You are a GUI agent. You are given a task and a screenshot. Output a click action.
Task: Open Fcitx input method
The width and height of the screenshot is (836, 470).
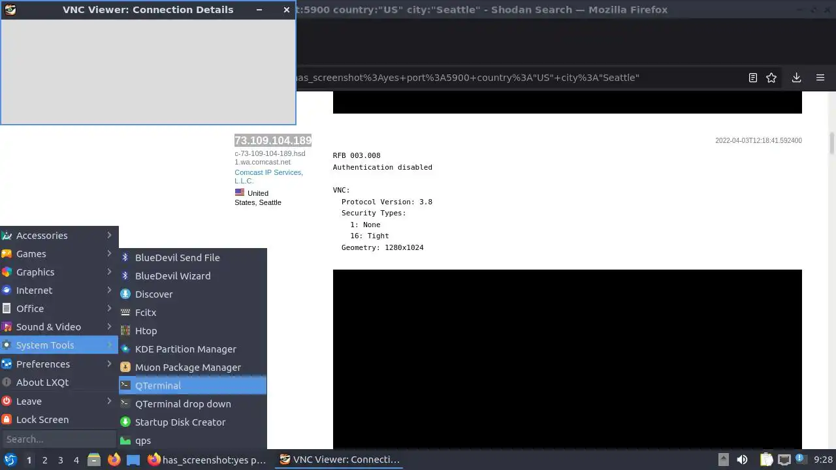pos(193,313)
